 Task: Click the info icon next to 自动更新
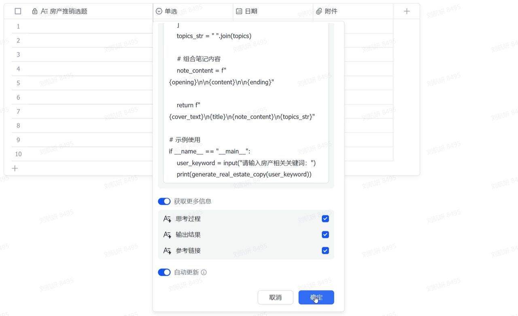point(204,272)
